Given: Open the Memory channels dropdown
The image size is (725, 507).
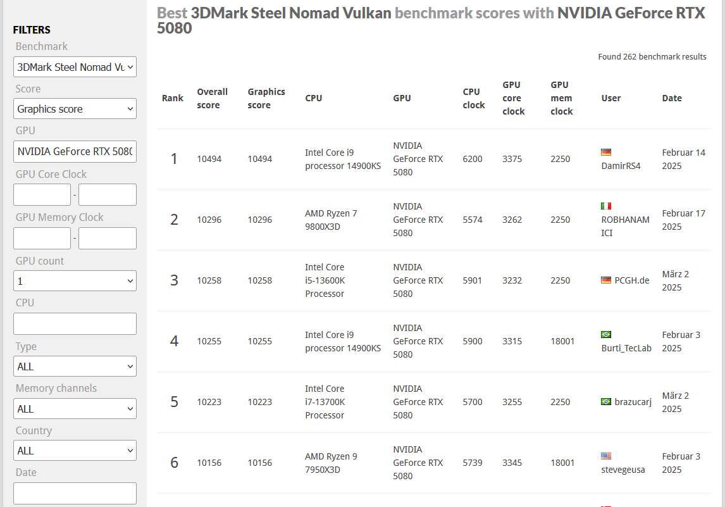Looking at the screenshot, I should click(75, 409).
